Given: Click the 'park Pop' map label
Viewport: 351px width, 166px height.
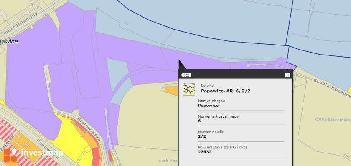Looking at the screenshot, I should pos(168,161).
